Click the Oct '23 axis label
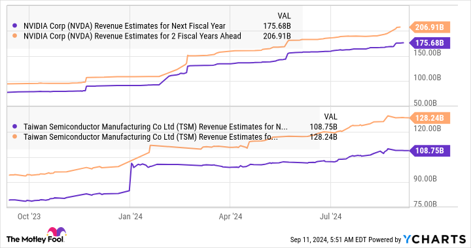The image size is (471, 248). pos(29,217)
